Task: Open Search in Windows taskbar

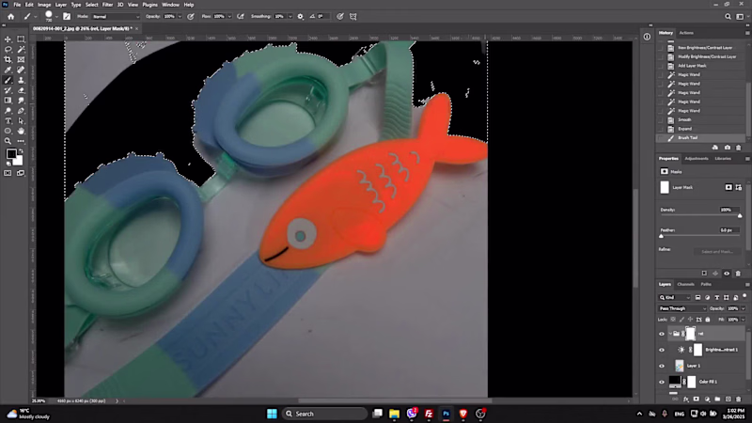Action: pos(324,414)
